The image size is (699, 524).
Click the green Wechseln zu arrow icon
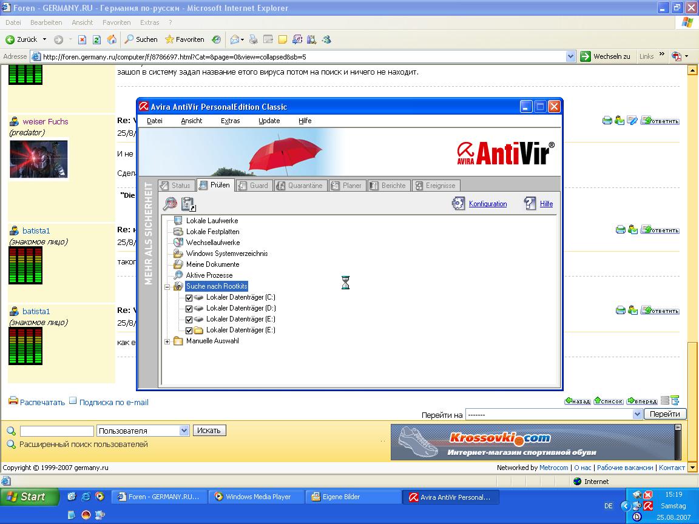coord(586,56)
